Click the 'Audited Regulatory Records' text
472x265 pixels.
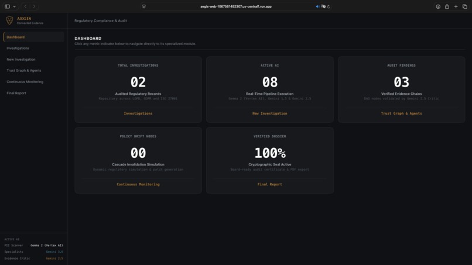138,94
